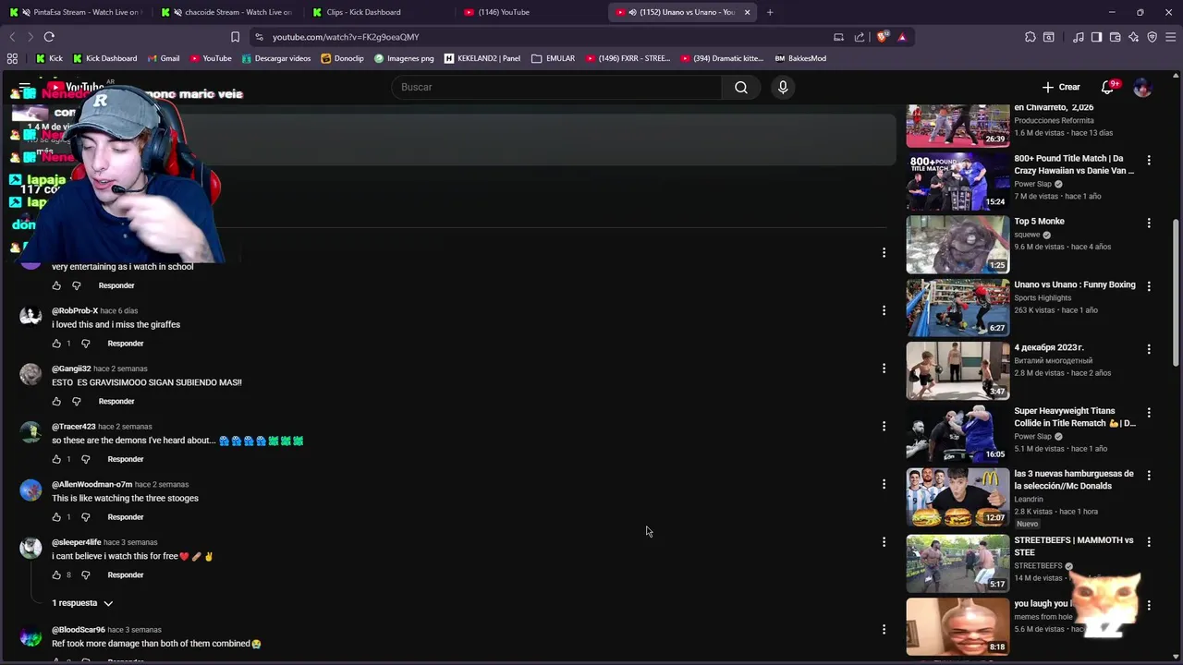This screenshot has width=1183, height=665.
Task: Click the Buscar search field
Action: 557,87
